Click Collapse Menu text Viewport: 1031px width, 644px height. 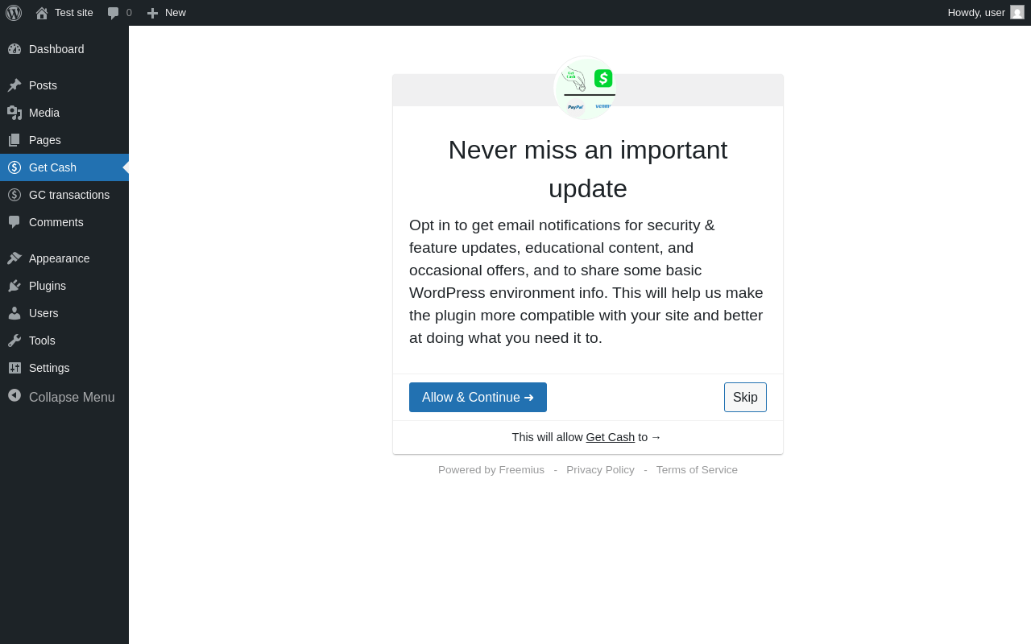(x=72, y=397)
